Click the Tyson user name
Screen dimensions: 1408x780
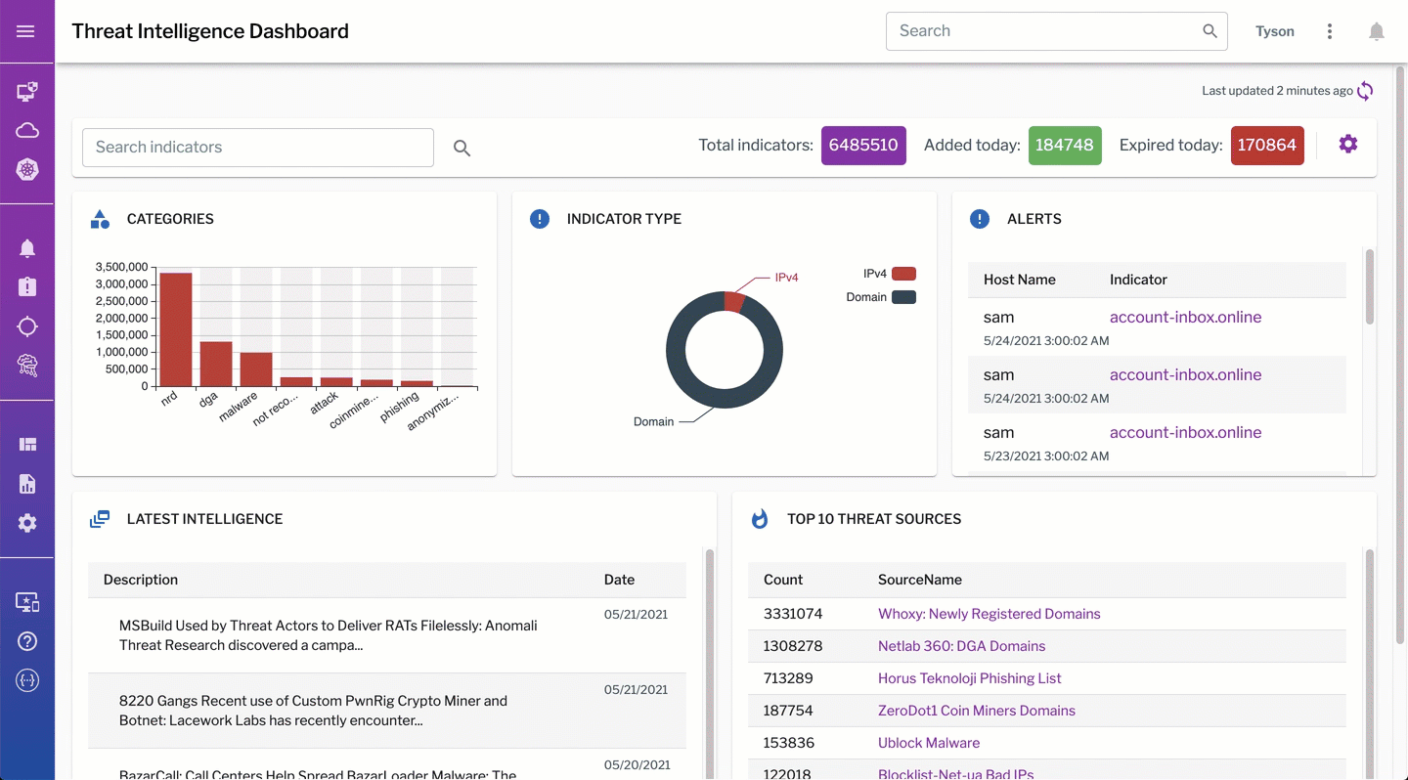pos(1275,31)
